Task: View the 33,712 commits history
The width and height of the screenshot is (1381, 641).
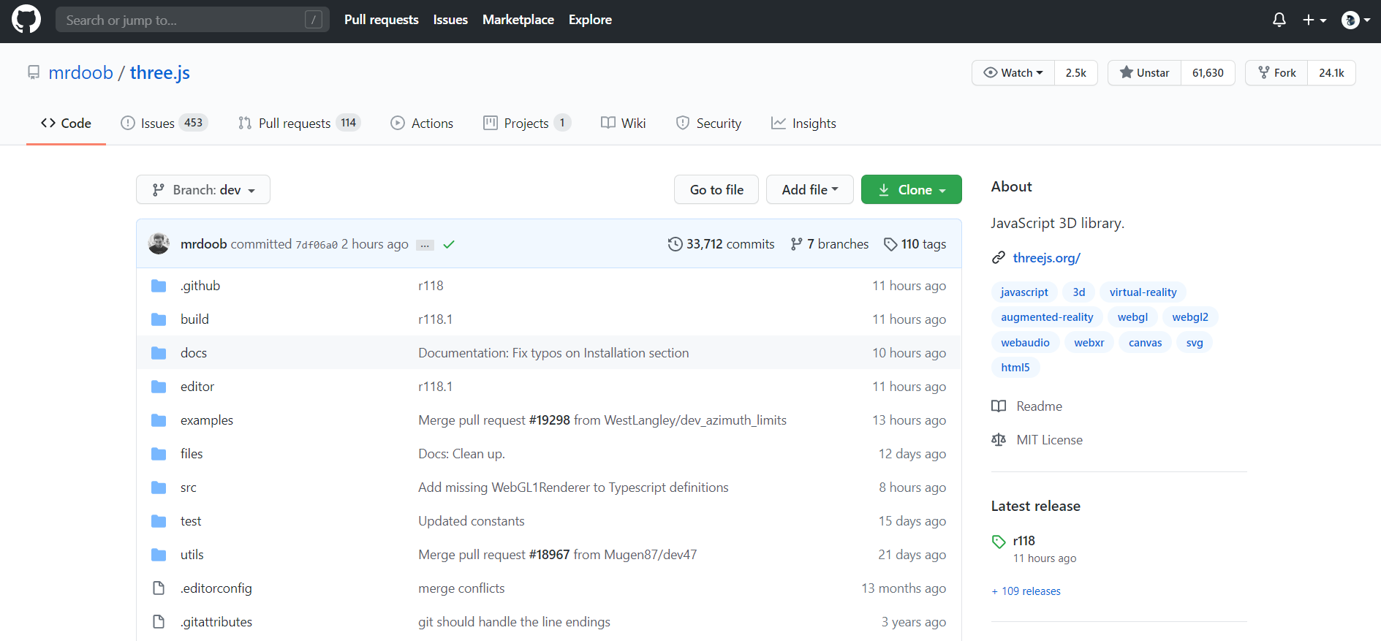Action: click(721, 243)
